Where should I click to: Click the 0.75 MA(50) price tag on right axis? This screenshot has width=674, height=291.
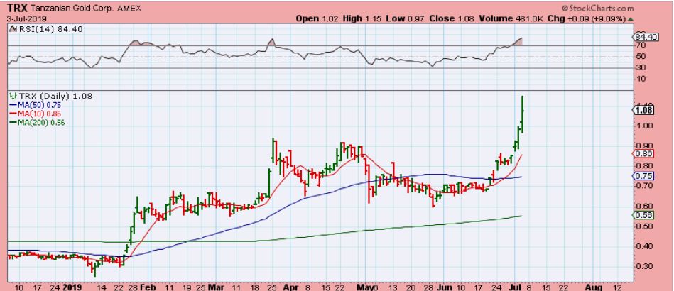coord(643,176)
